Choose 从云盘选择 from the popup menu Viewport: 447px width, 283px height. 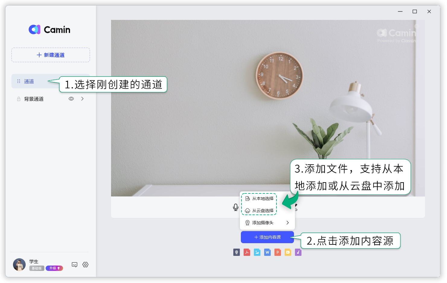[x=259, y=211]
